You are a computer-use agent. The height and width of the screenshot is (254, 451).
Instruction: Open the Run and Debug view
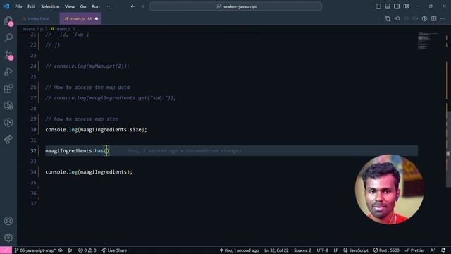(8, 71)
